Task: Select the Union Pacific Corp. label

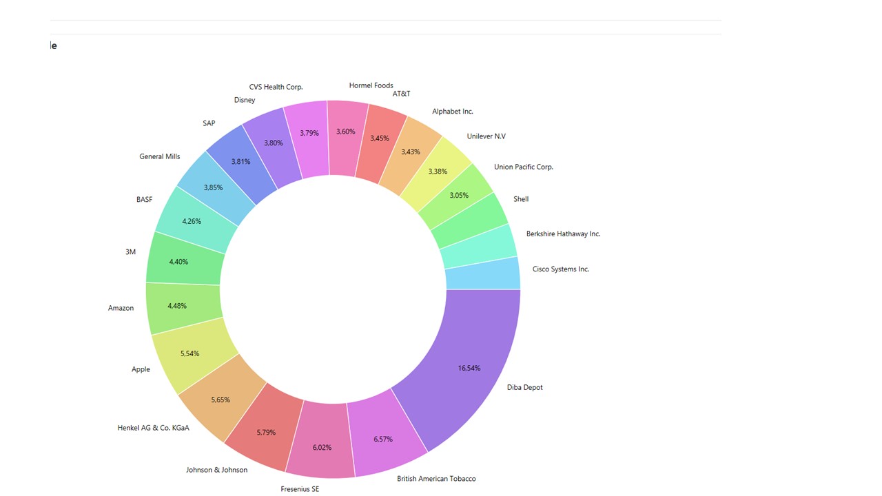Action: [x=524, y=167]
